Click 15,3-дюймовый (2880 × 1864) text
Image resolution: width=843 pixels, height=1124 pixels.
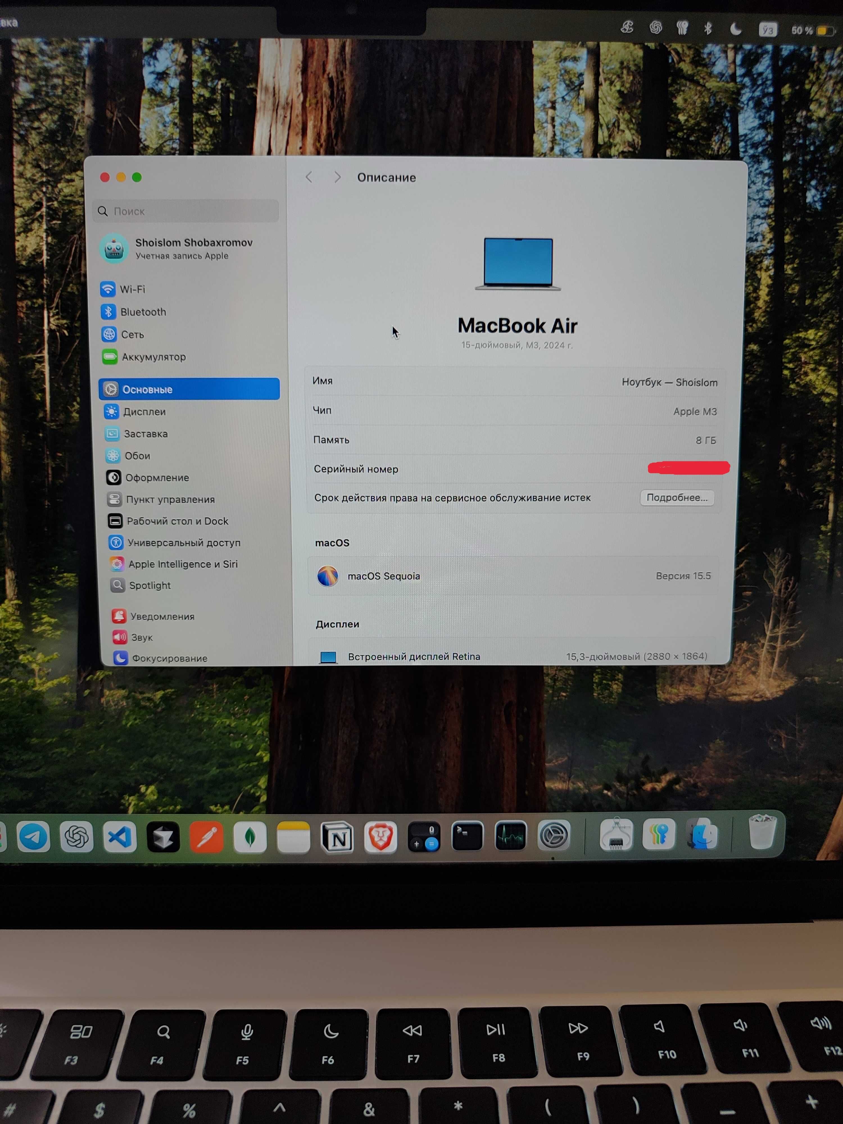(637, 656)
